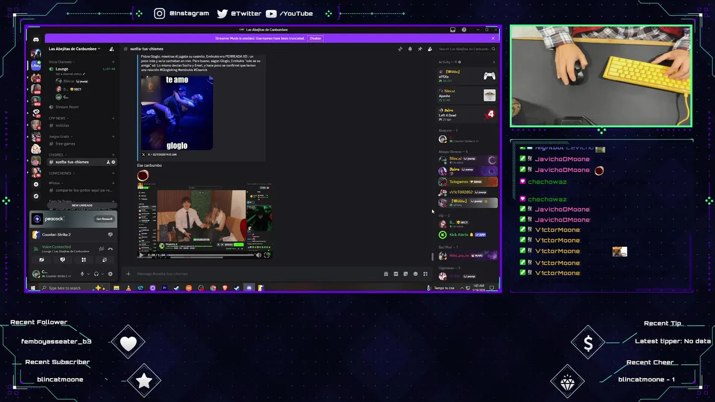The image size is (715, 402).
Task: Show pinned messages pin icon
Action: [420, 49]
